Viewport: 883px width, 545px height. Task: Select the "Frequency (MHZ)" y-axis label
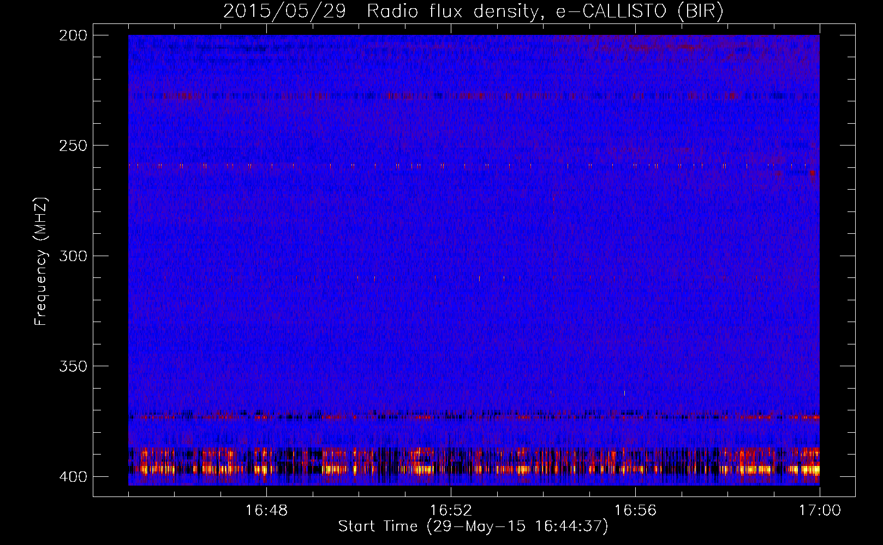[x=41, y=262]
